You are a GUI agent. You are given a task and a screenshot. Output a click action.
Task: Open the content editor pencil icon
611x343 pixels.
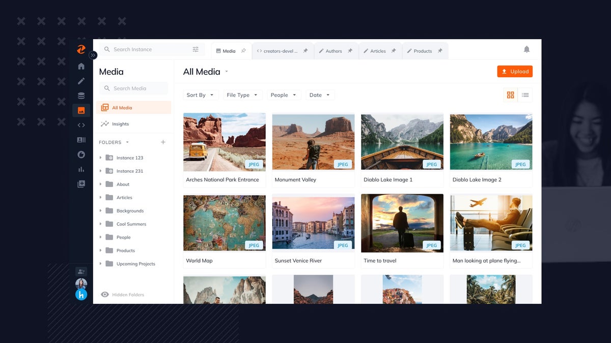(81, 80)
